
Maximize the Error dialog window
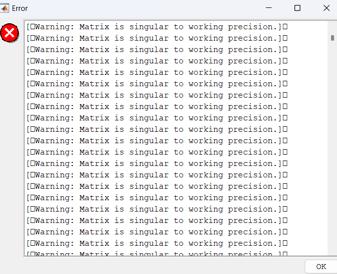tap(297, 8)
